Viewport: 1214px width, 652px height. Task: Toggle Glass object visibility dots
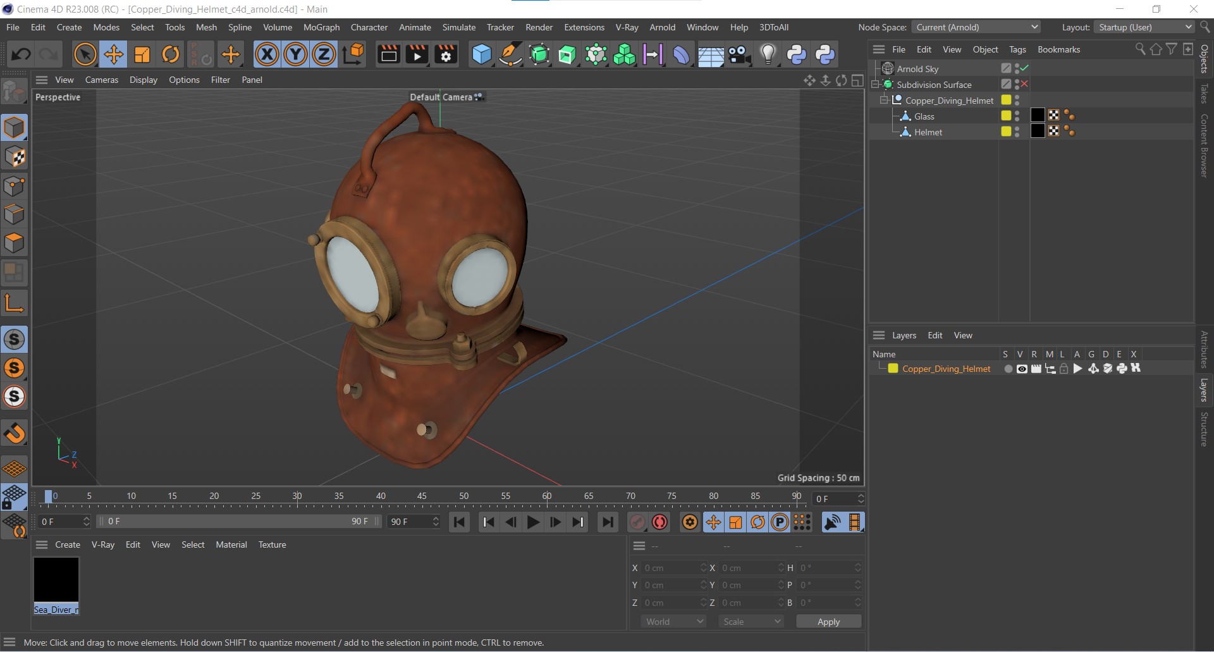1017,116
